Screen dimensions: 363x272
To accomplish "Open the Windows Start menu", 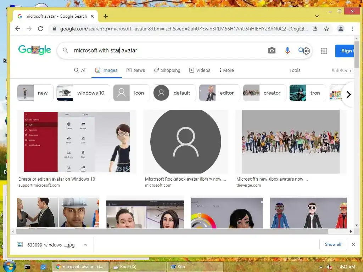I will pyautogui.click(x=9, y=266).
